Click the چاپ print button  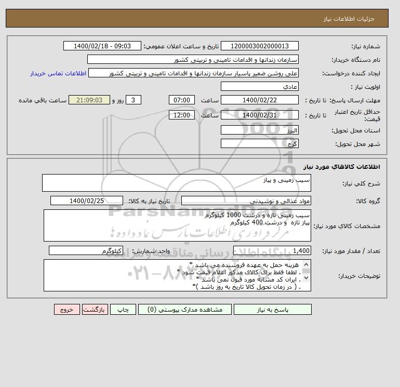[x=123, y=309]
